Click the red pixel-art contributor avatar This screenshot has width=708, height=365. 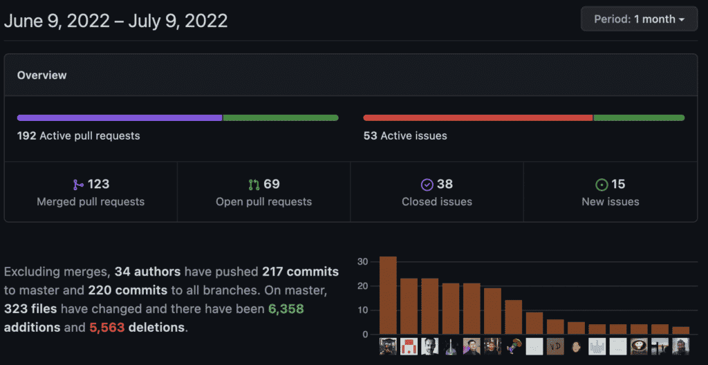[409, 346]
